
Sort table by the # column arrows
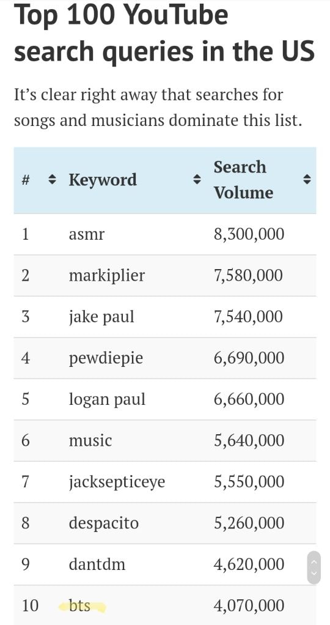coord(52,180)
